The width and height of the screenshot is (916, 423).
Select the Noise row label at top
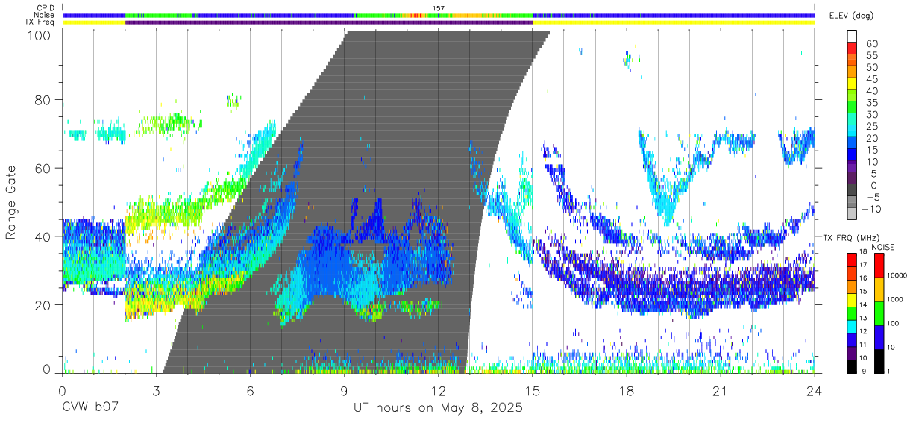45,15
